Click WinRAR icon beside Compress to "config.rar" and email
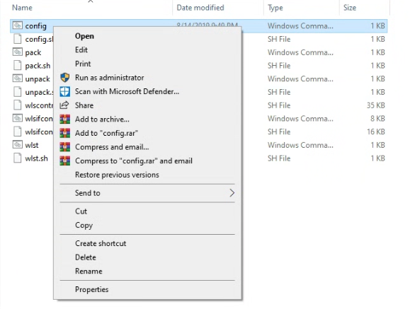Viewport: 410px width, 309px height. (x=64, y=161)
